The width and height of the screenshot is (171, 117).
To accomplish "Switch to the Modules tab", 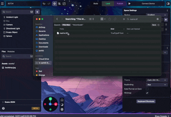I will [11, 52].
